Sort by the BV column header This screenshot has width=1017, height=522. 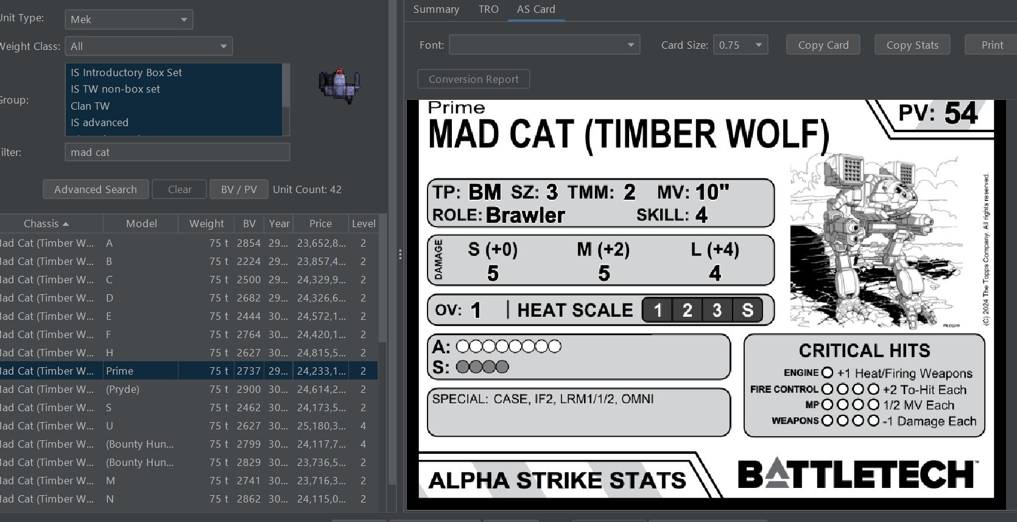pyautogui.click(x=249, y=224)
